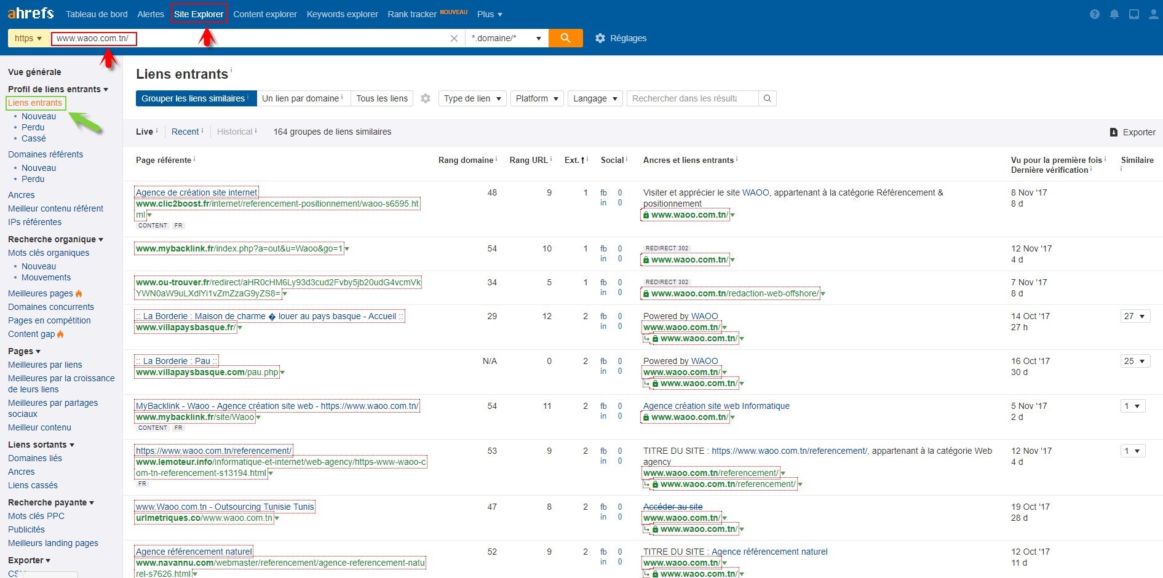1163x578 pixels.
Task: Sort by Rang domaine column header
Action: click(466, 160)
